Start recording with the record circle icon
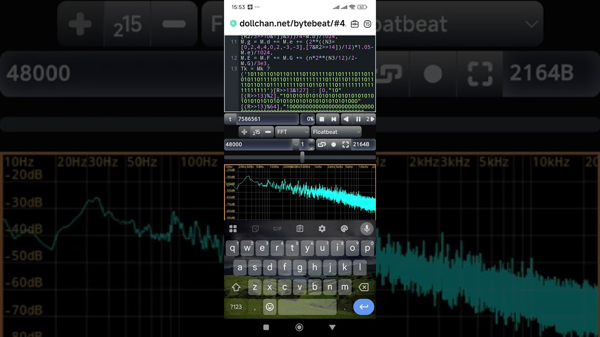 pos(334,144)
